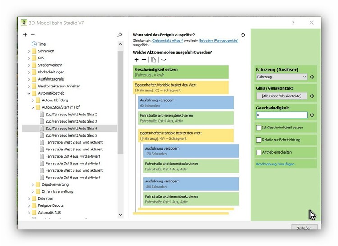
Task: Close the Modellbahn Studio dialog window
Action: point(311,23)
